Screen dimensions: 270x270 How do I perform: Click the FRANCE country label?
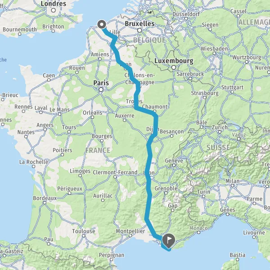(98, 150)
